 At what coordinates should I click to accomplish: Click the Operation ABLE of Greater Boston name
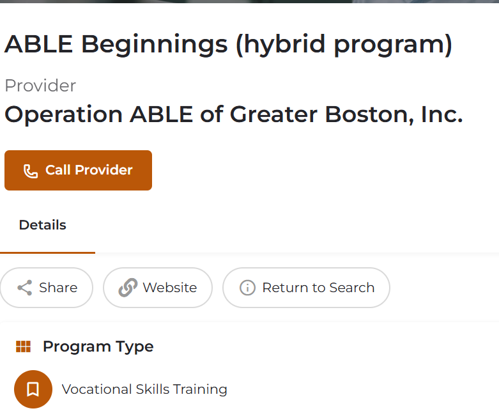(234, 114)
